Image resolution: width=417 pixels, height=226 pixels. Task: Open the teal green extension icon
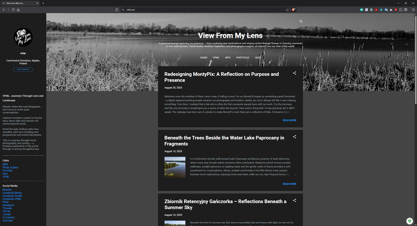(361, 10)
